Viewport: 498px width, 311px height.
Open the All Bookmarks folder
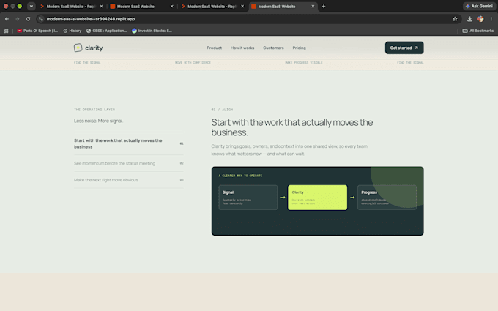point(478,31)
